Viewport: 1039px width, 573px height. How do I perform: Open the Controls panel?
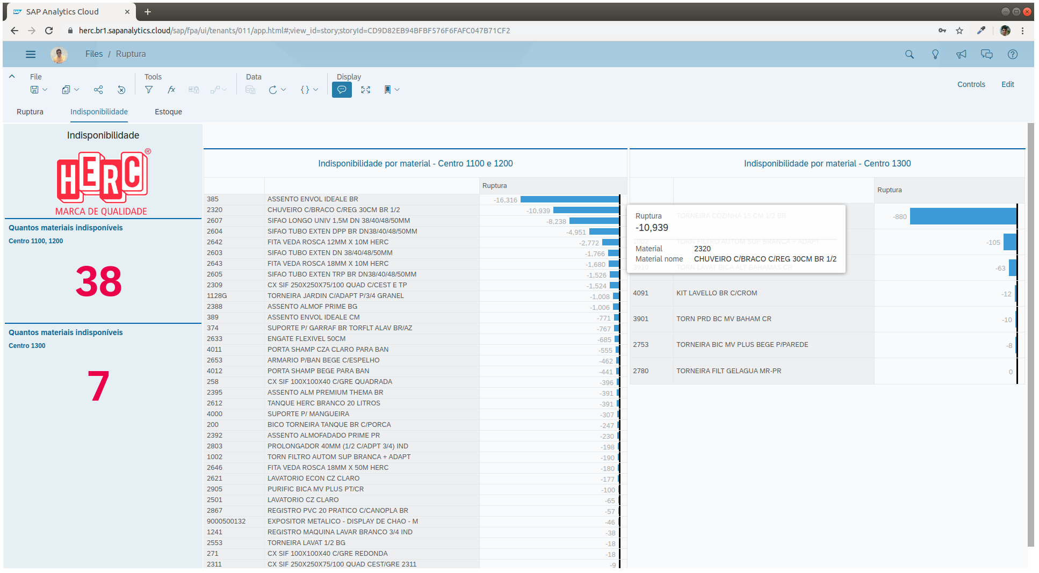[971, 84]
